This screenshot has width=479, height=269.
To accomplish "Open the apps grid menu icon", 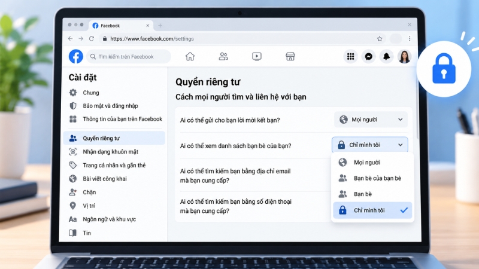I will pyautogui.click(x=350, y=56).
